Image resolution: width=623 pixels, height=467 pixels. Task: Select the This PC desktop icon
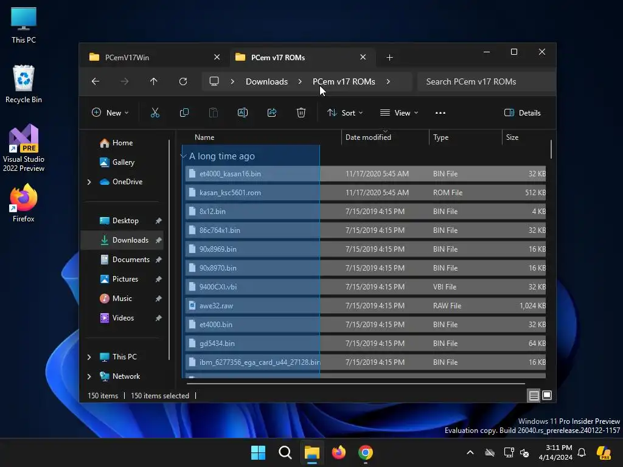click(x=24, y=24)
